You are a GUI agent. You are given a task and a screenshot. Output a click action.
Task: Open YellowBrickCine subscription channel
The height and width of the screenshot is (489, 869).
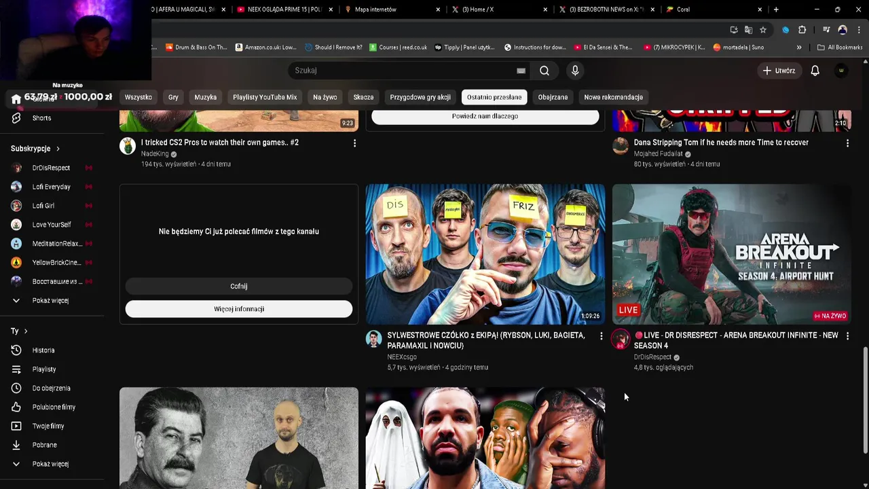pos(51,263)
